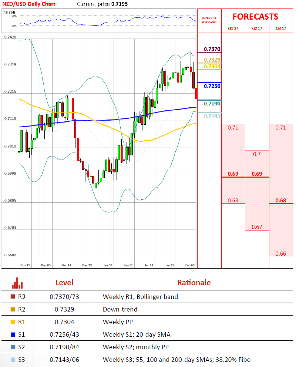Image resolution: width=296 pixels, height=367 pixels.
Task: Click the Weekly S2; monthly PP rationale
Action: tap(136, 347)
